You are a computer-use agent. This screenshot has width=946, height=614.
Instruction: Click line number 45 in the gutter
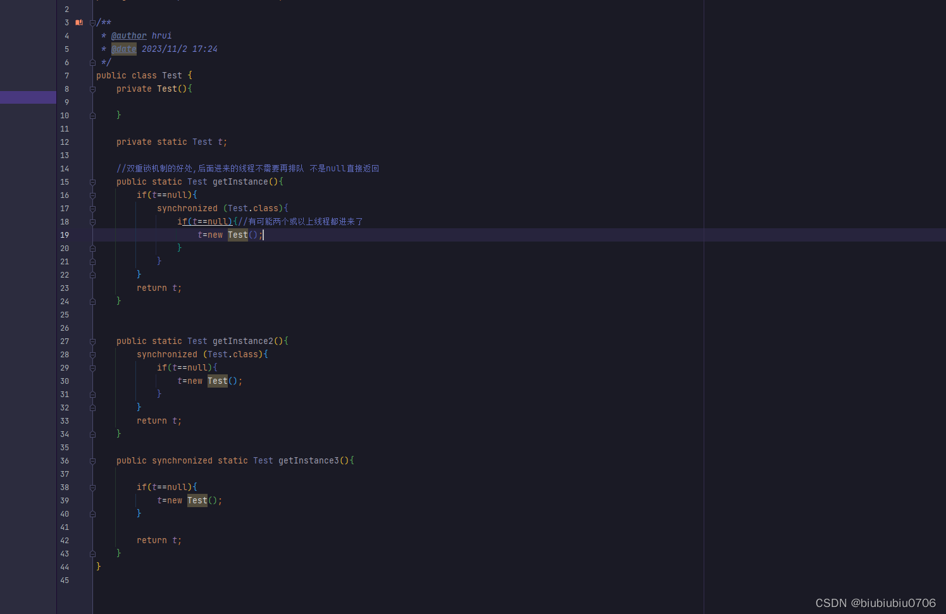coord(65,580)
